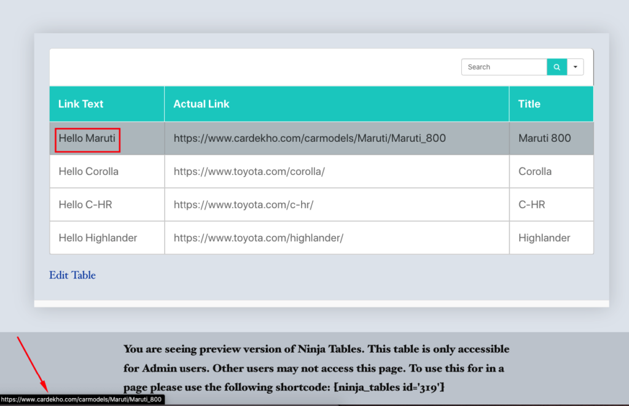Click the magnifier search button
Image resolution: width=629 pixels, height=406 pixels.
557,67
